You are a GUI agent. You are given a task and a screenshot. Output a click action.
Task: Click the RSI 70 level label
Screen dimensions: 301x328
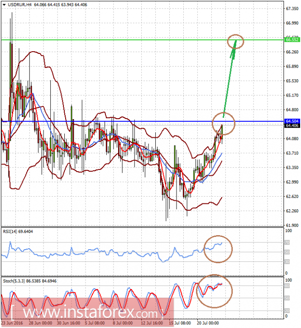coord(287,242)
